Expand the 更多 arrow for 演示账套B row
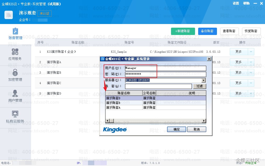 pyautogui.click(x=251, y=73)
